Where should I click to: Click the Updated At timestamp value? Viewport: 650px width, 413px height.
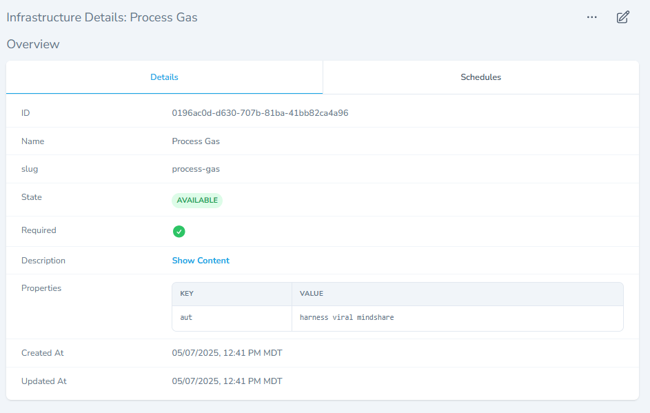click(x=227, y=381)
